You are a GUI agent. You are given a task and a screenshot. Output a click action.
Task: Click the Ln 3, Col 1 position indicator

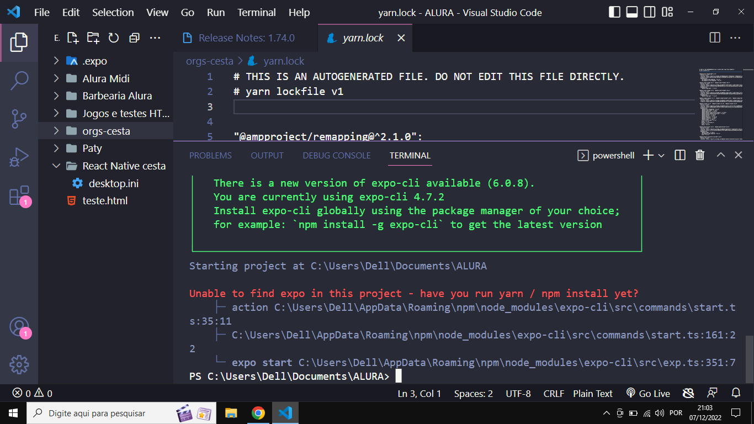coord(420,394)
